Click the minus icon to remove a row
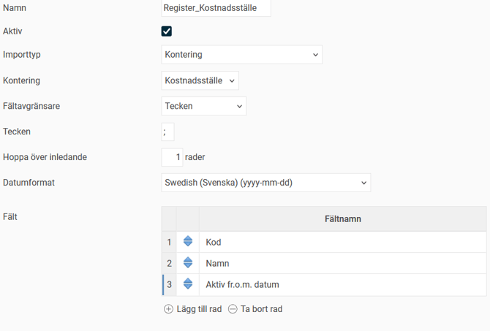Viewport: 490px width, 331px height. tap(233, 309)
